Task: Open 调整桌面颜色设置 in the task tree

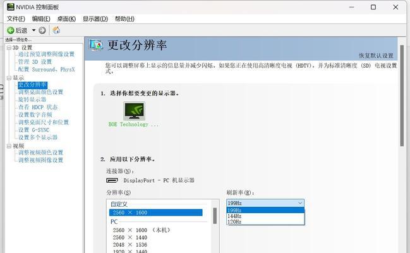Action: (40, 92)
